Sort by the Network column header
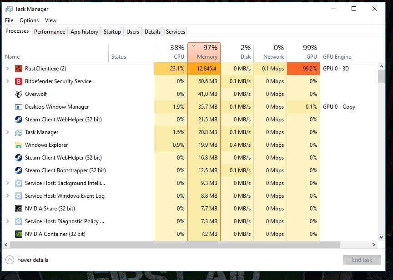 coord(270,52)
